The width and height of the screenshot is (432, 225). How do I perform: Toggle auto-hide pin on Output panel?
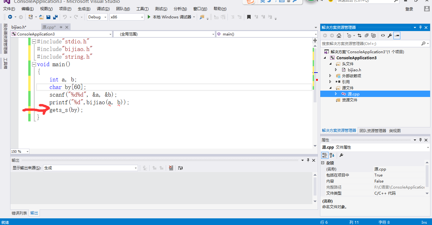click(x=308, y=160)
